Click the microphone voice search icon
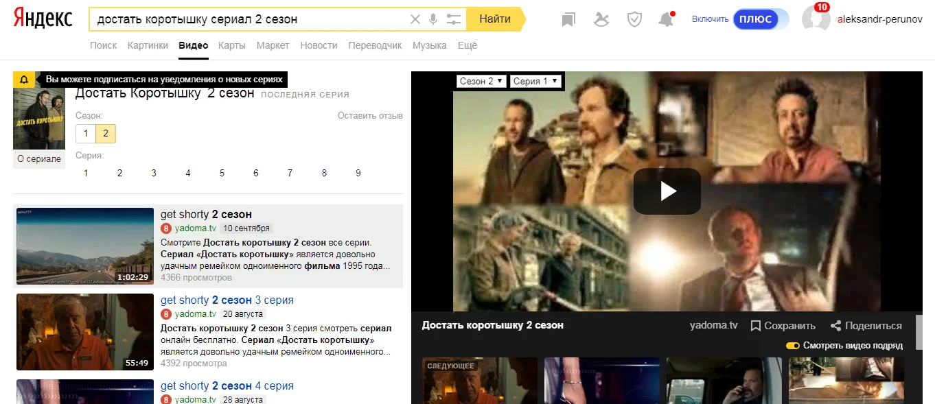This screenshot has height=404, width=935. [433, 19]
